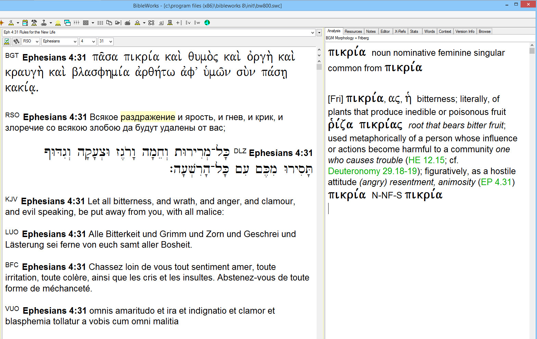
Task: Click the dotted table rows icon
Action: coord(100,23)
